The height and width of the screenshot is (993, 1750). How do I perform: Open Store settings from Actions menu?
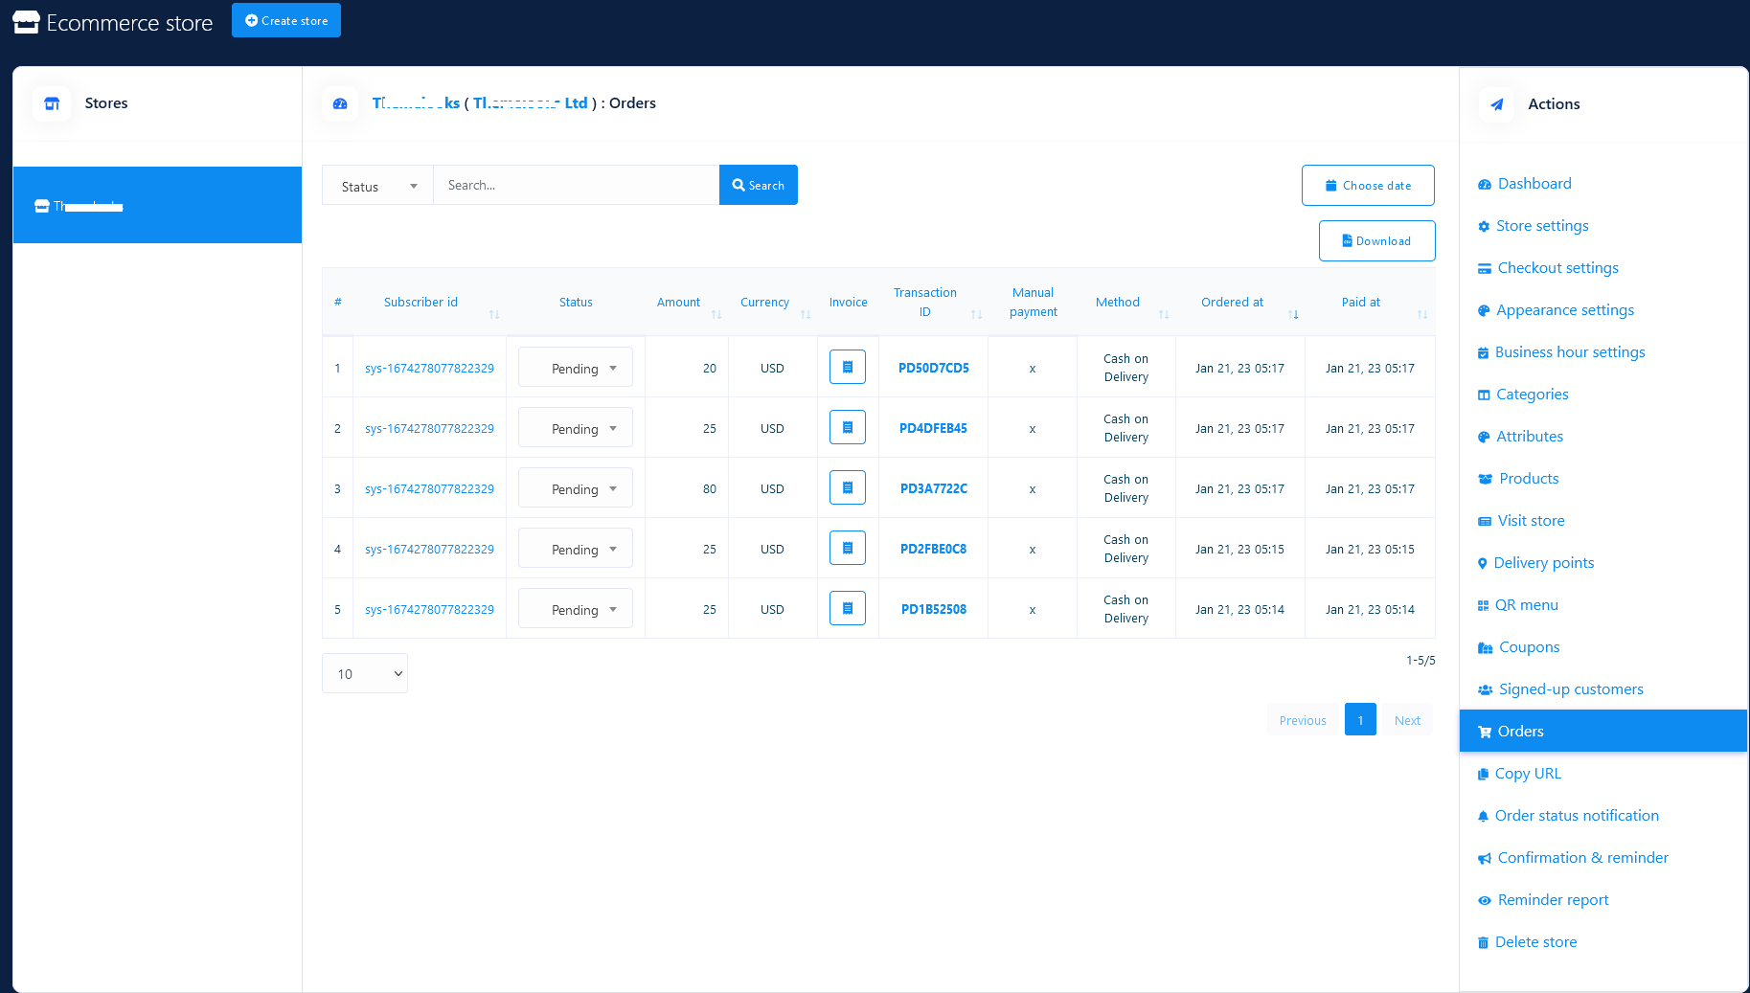(x=1541, y=226)
